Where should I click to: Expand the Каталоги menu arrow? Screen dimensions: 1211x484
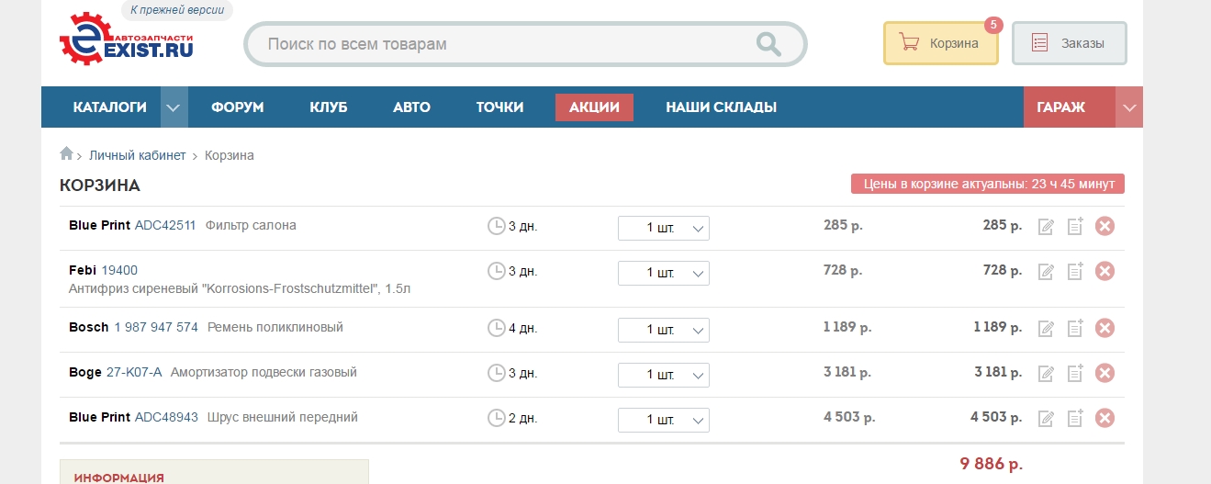click(174, 107)
